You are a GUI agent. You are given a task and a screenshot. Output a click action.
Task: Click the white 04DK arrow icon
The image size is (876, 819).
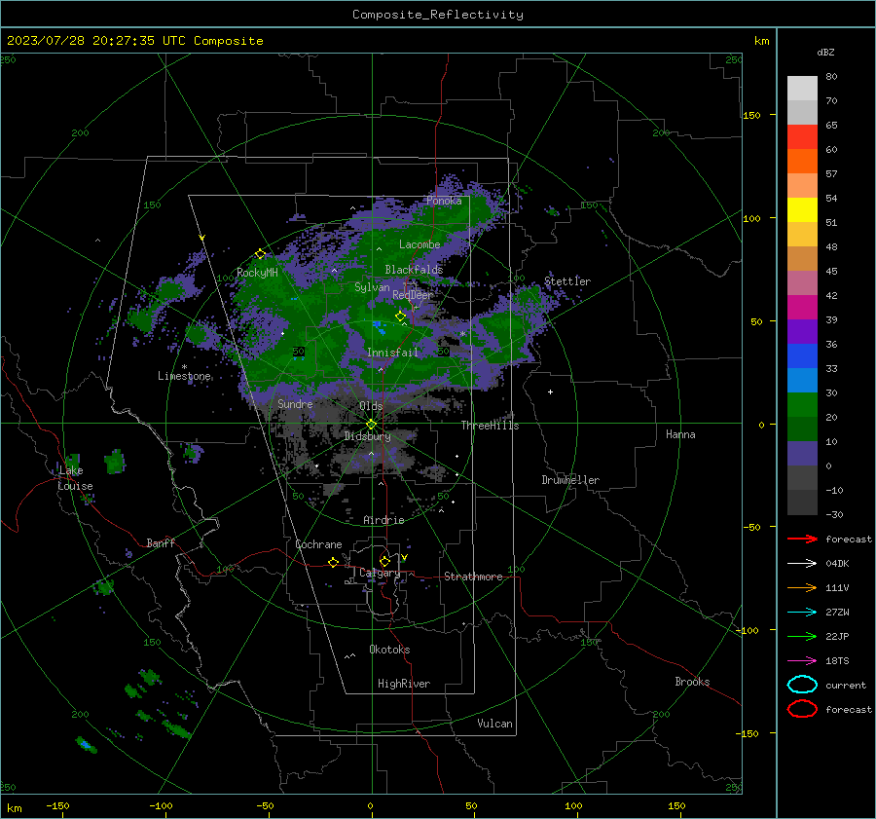click(802, 563)
